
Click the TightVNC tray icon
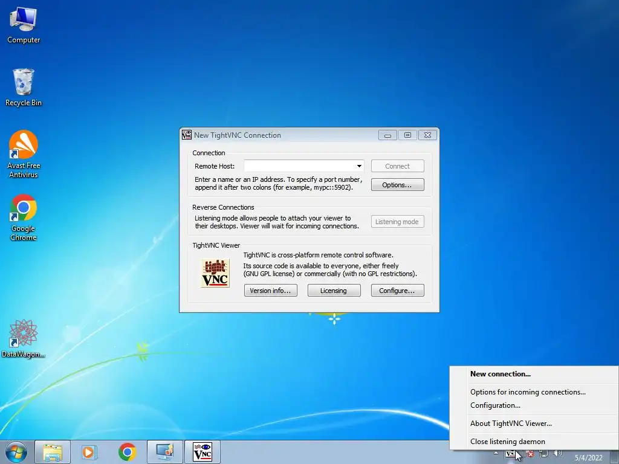click(x=511, y=454)
